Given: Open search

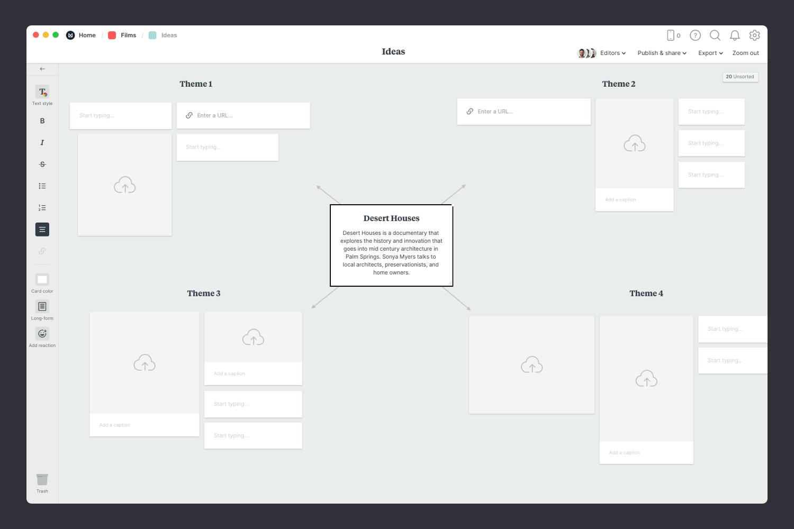Looking at the screenshot, I should 715,35.
